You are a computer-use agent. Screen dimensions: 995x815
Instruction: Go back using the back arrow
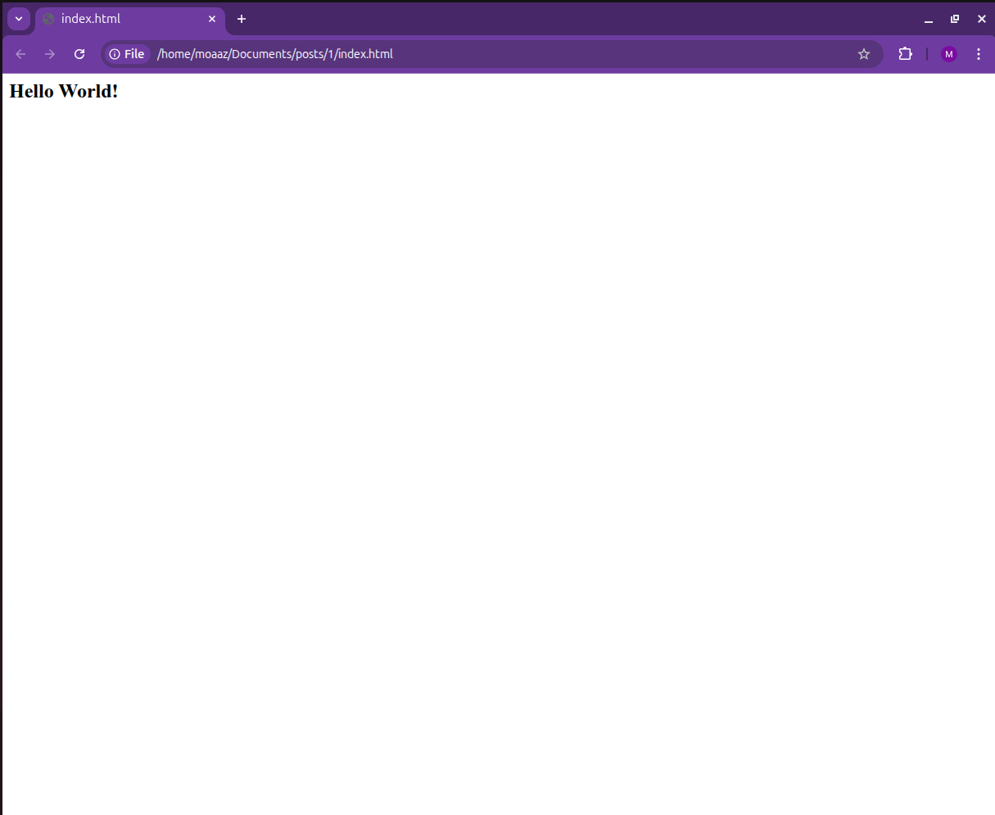click(x=21, y=54)
